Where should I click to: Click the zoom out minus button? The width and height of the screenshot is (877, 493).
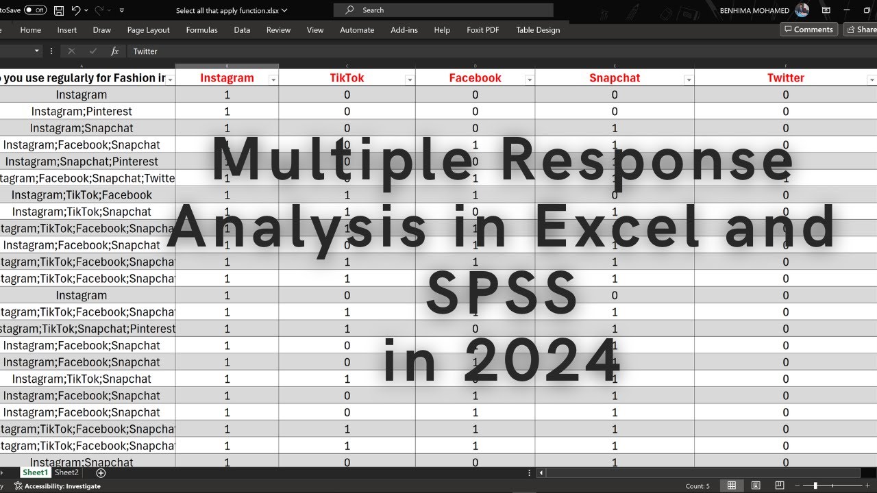(x=798, y=486)
